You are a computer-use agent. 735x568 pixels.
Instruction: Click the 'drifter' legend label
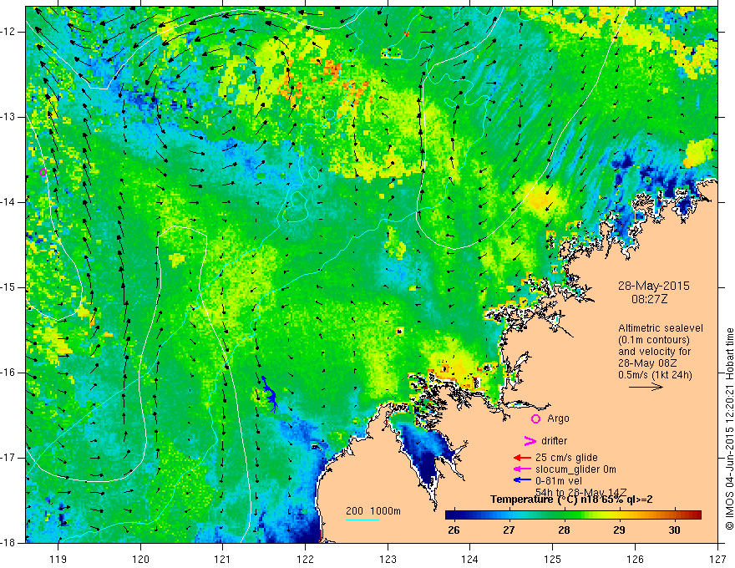point(554,441)
